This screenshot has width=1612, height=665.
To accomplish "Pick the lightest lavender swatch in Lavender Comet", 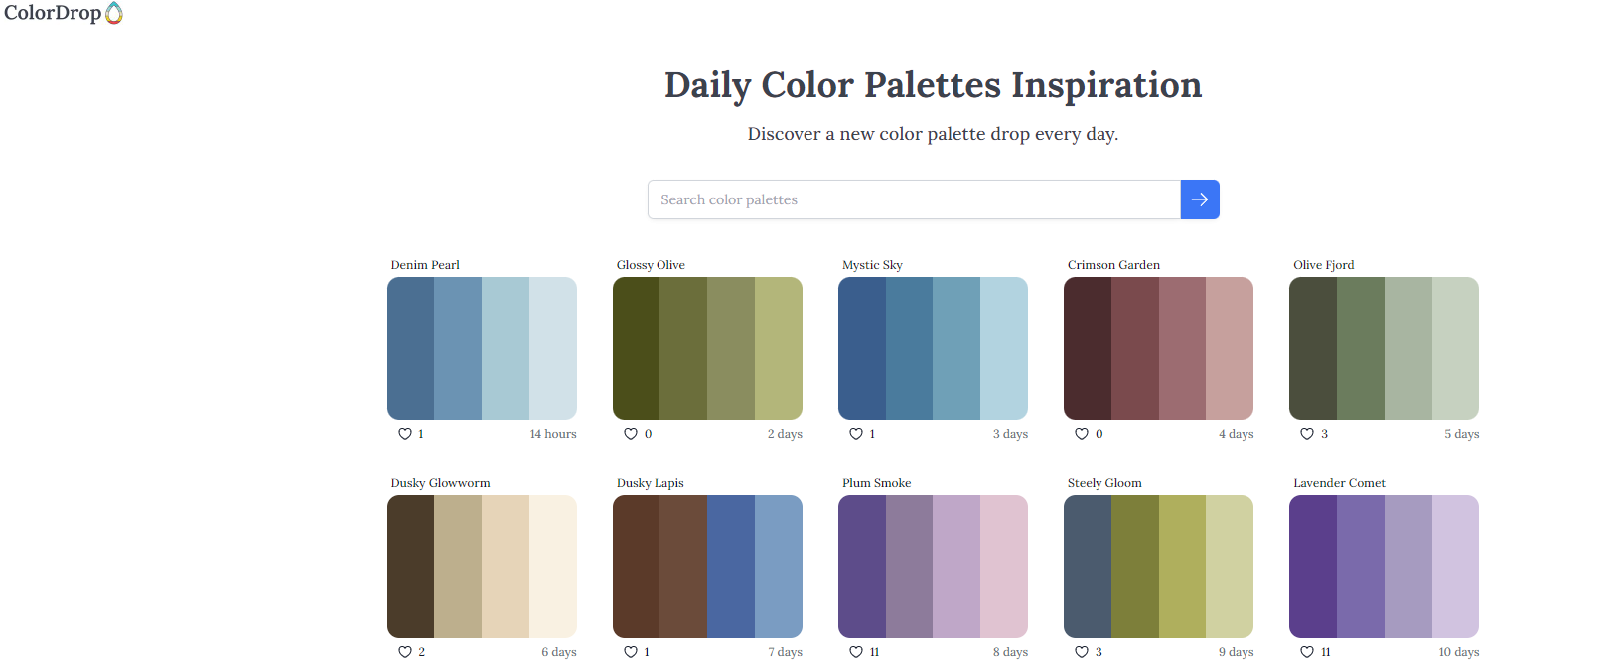I will tap(1455, 567).
